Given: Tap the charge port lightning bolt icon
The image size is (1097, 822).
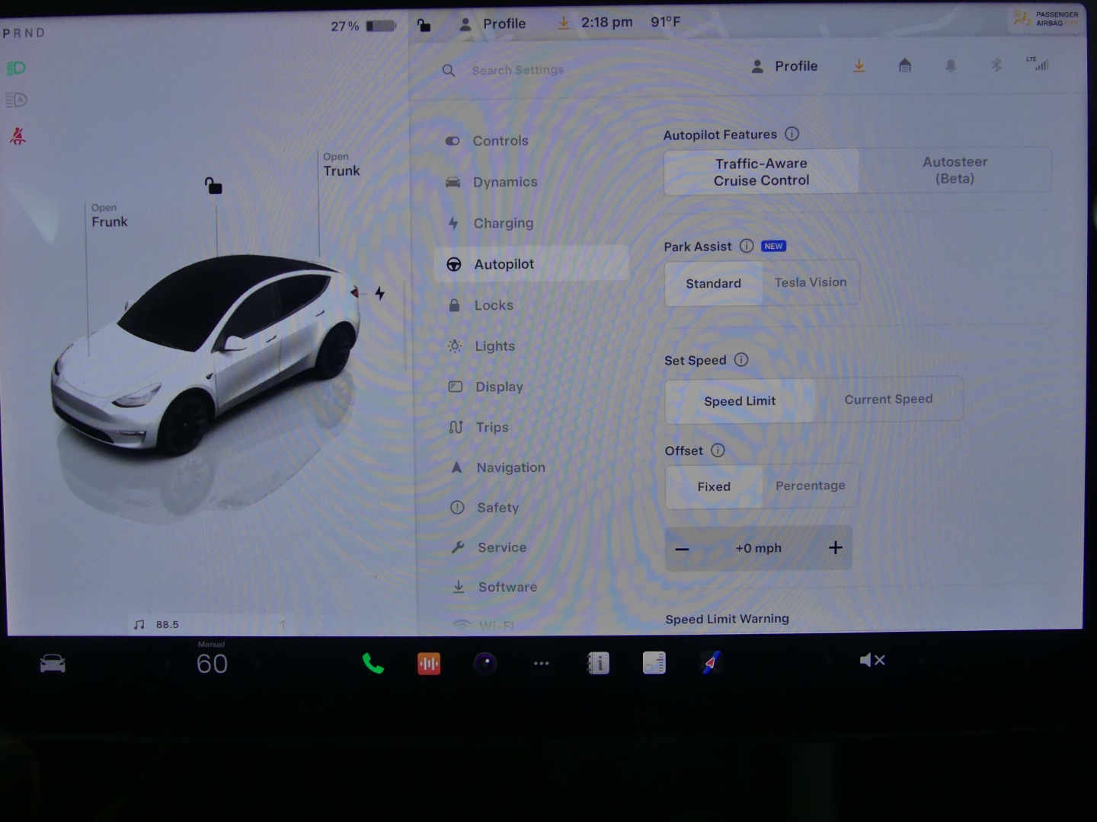Looking at the screenshot, I should pyautogui.click(x=379, y=293).
